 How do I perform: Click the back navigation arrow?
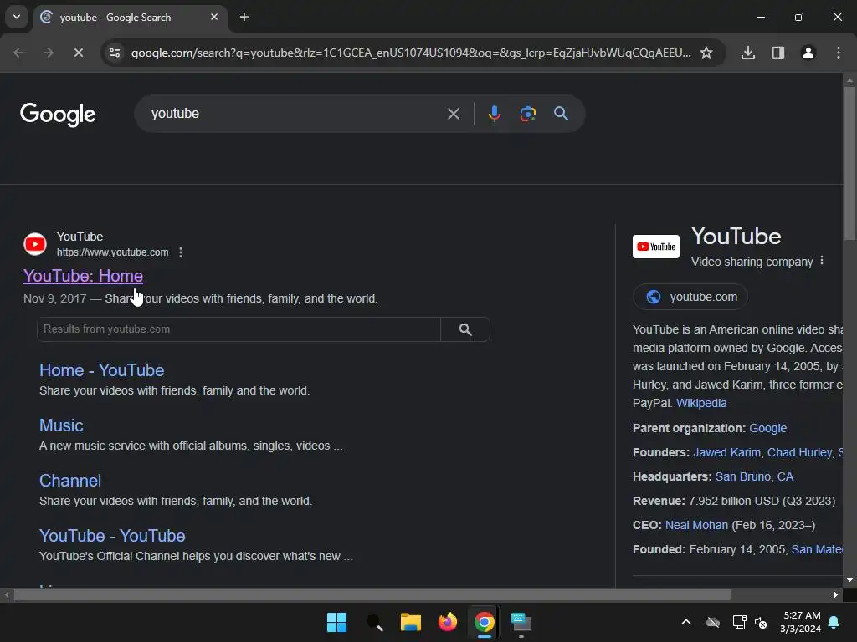click(x=18, y=53)
